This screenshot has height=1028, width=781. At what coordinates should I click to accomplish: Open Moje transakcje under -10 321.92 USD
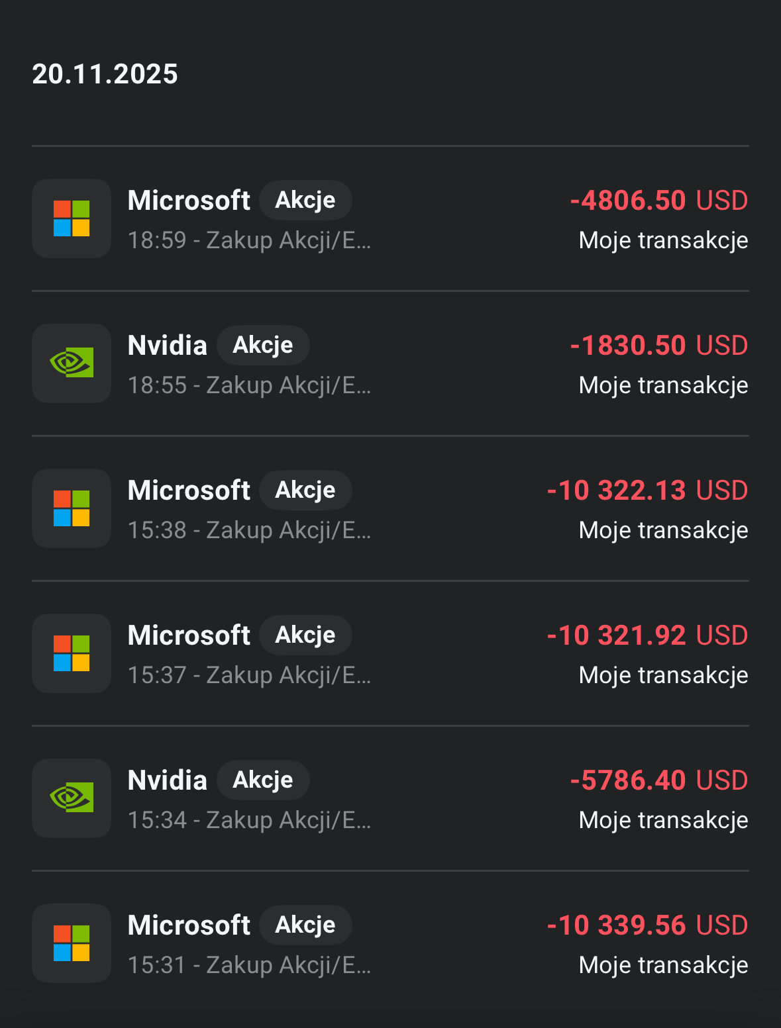[663, 675]
